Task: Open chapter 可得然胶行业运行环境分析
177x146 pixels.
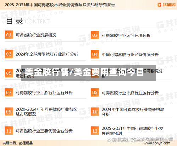Action: 126,35
